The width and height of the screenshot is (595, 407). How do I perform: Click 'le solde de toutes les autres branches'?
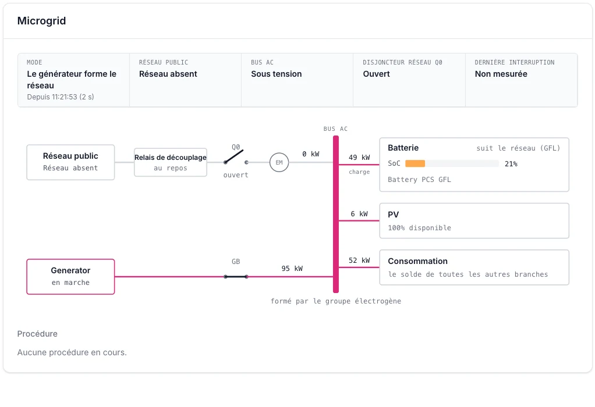pos(468,274)
